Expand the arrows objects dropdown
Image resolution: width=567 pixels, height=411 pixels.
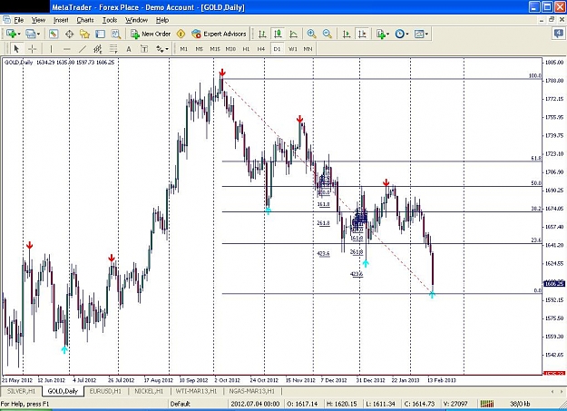162,49
